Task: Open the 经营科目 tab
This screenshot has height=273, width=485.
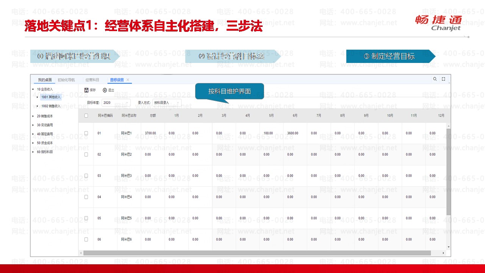Action: pos(92,80)
